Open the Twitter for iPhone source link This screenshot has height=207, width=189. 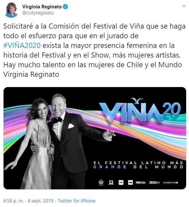(x=76, y=201)
